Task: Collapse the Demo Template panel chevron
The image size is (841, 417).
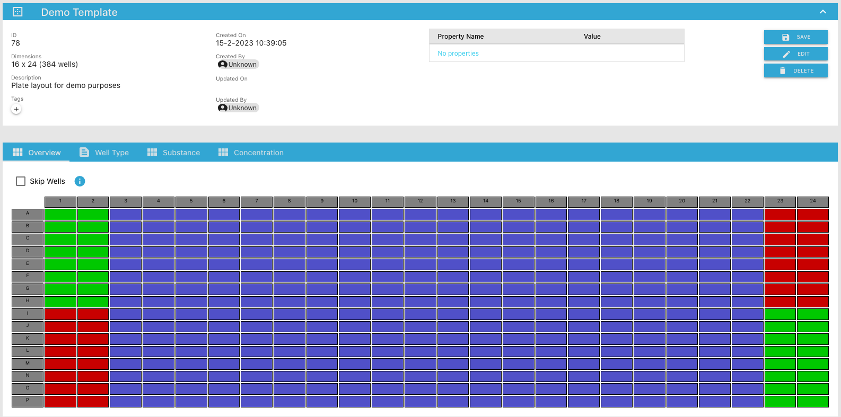Action: (822, 12)
